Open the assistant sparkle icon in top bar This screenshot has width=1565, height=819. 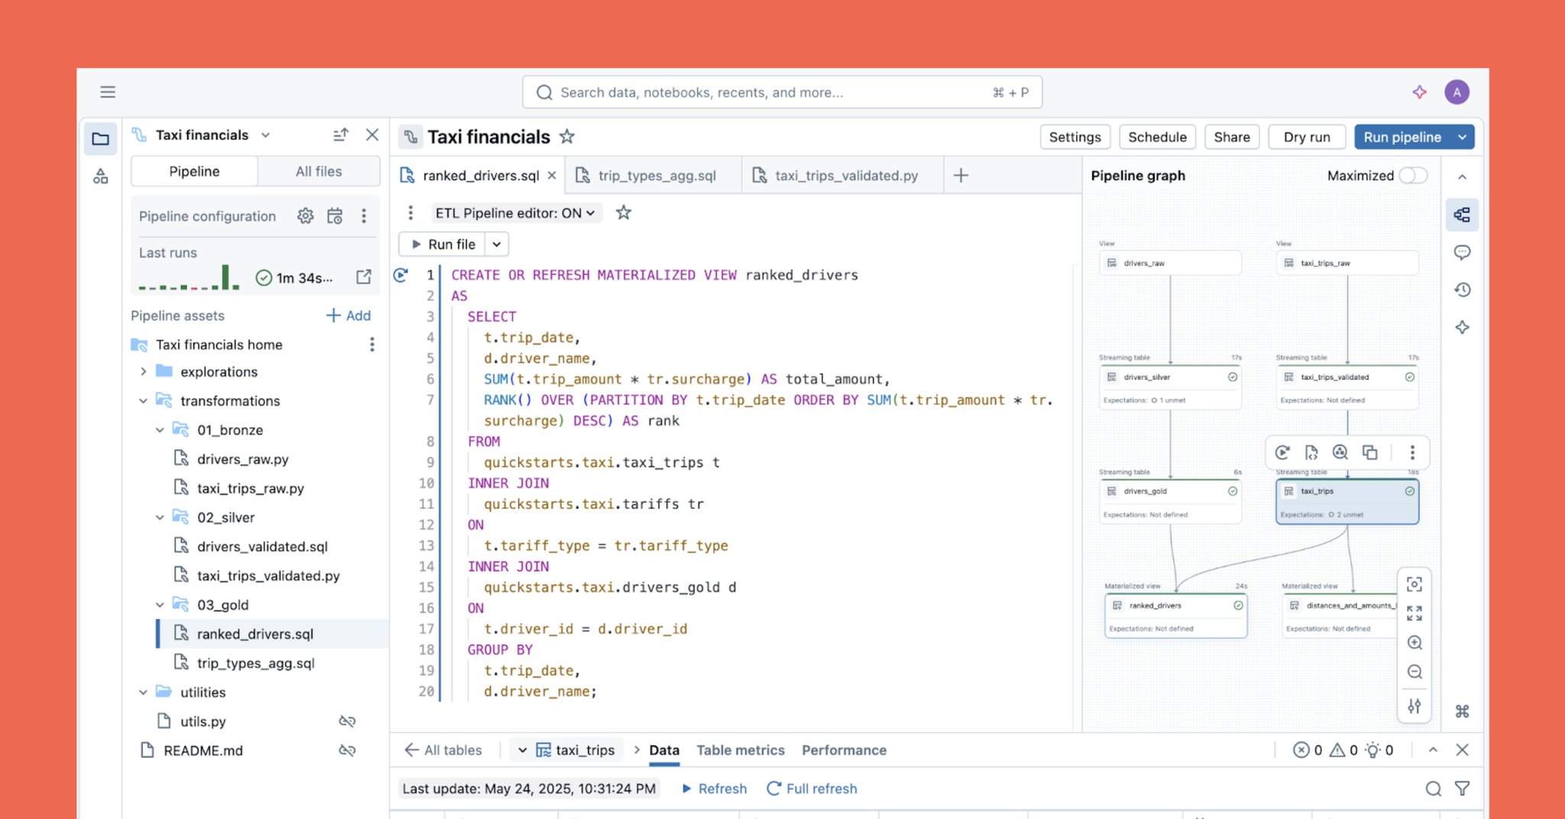tap(1419, 92)
